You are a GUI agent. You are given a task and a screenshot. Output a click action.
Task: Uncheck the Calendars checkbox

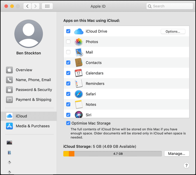[68, 73]
